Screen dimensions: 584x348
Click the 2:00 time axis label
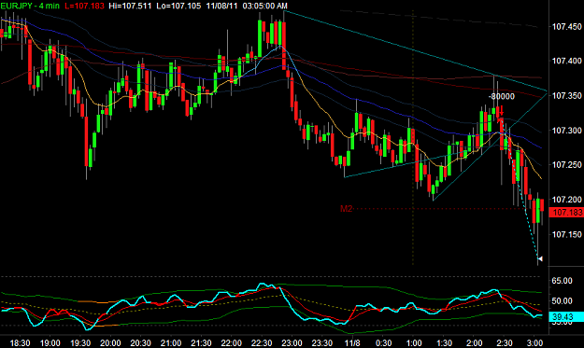pos(475,342)
